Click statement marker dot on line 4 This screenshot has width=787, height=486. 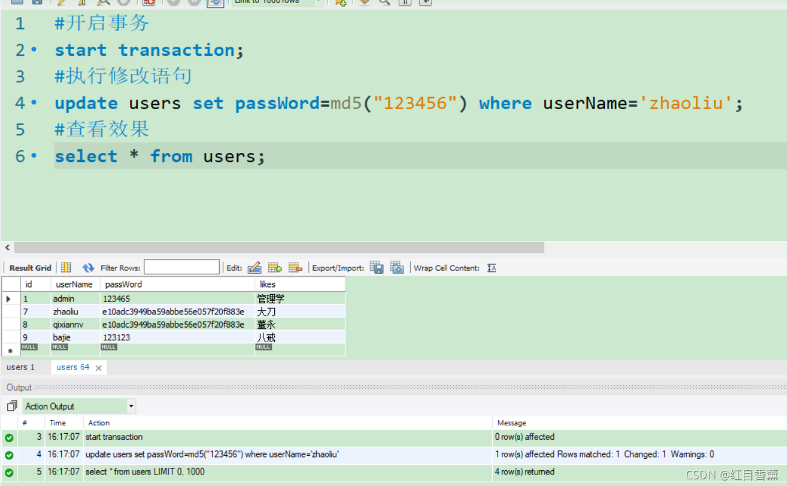(34, 103)
